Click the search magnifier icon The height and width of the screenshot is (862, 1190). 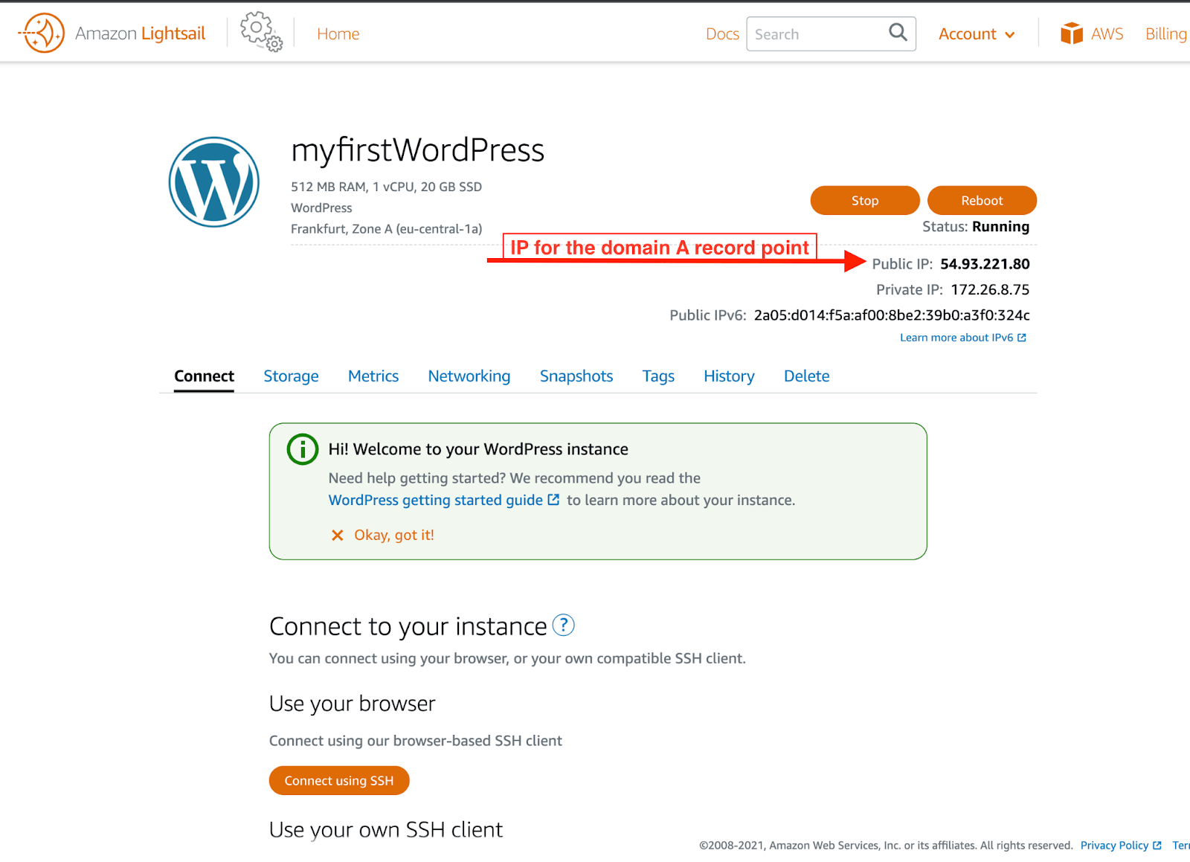coord(897,33)
